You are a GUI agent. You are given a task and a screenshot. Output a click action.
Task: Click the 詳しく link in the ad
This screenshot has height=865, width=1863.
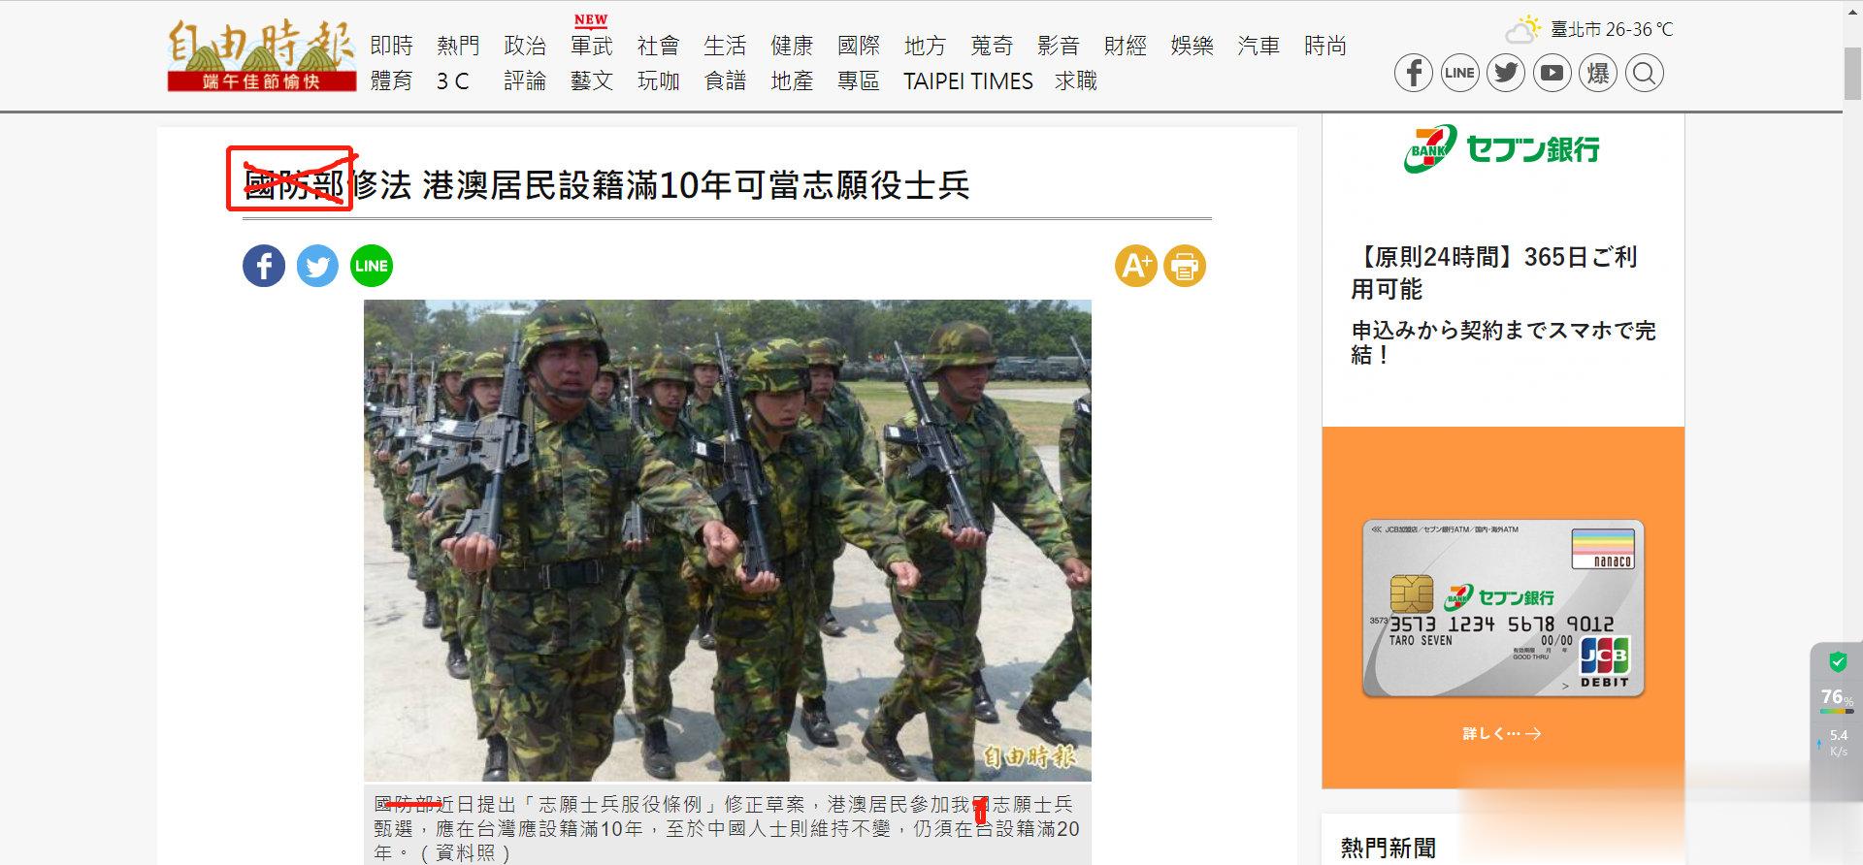(1502, 733)
